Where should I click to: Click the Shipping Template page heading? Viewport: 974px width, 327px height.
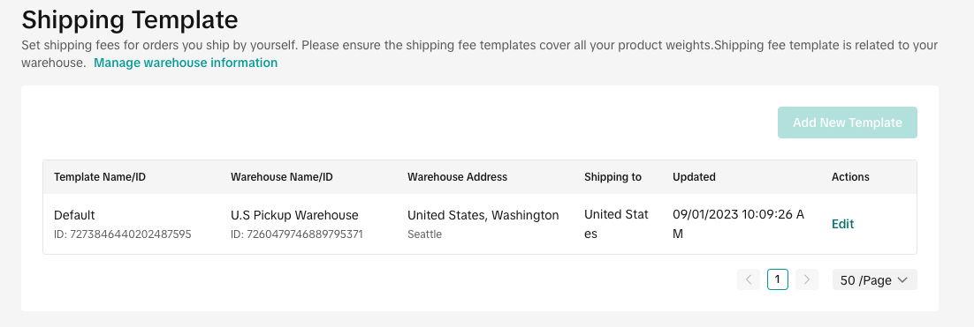pos(130,19)
